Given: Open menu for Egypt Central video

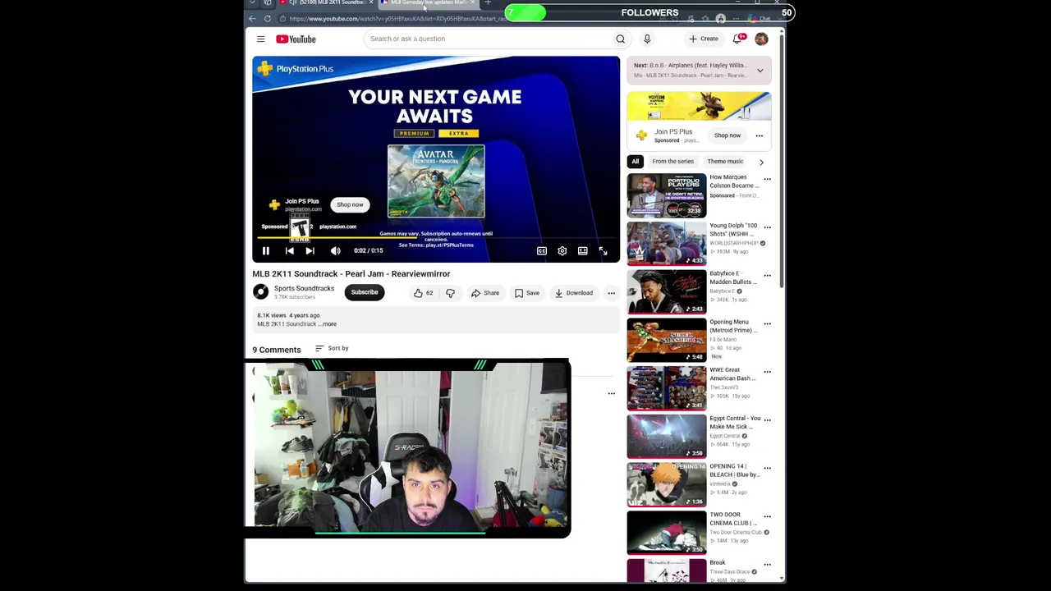Looking at the screenshot, I should tap(767, 420).
